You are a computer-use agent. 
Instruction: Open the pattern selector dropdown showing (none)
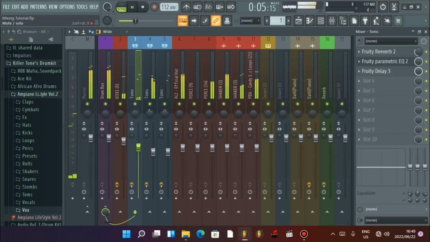click(250, 21)
